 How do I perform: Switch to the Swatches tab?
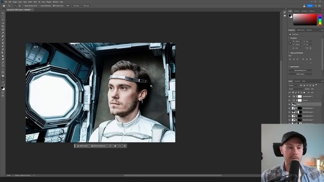pos(297,11)
